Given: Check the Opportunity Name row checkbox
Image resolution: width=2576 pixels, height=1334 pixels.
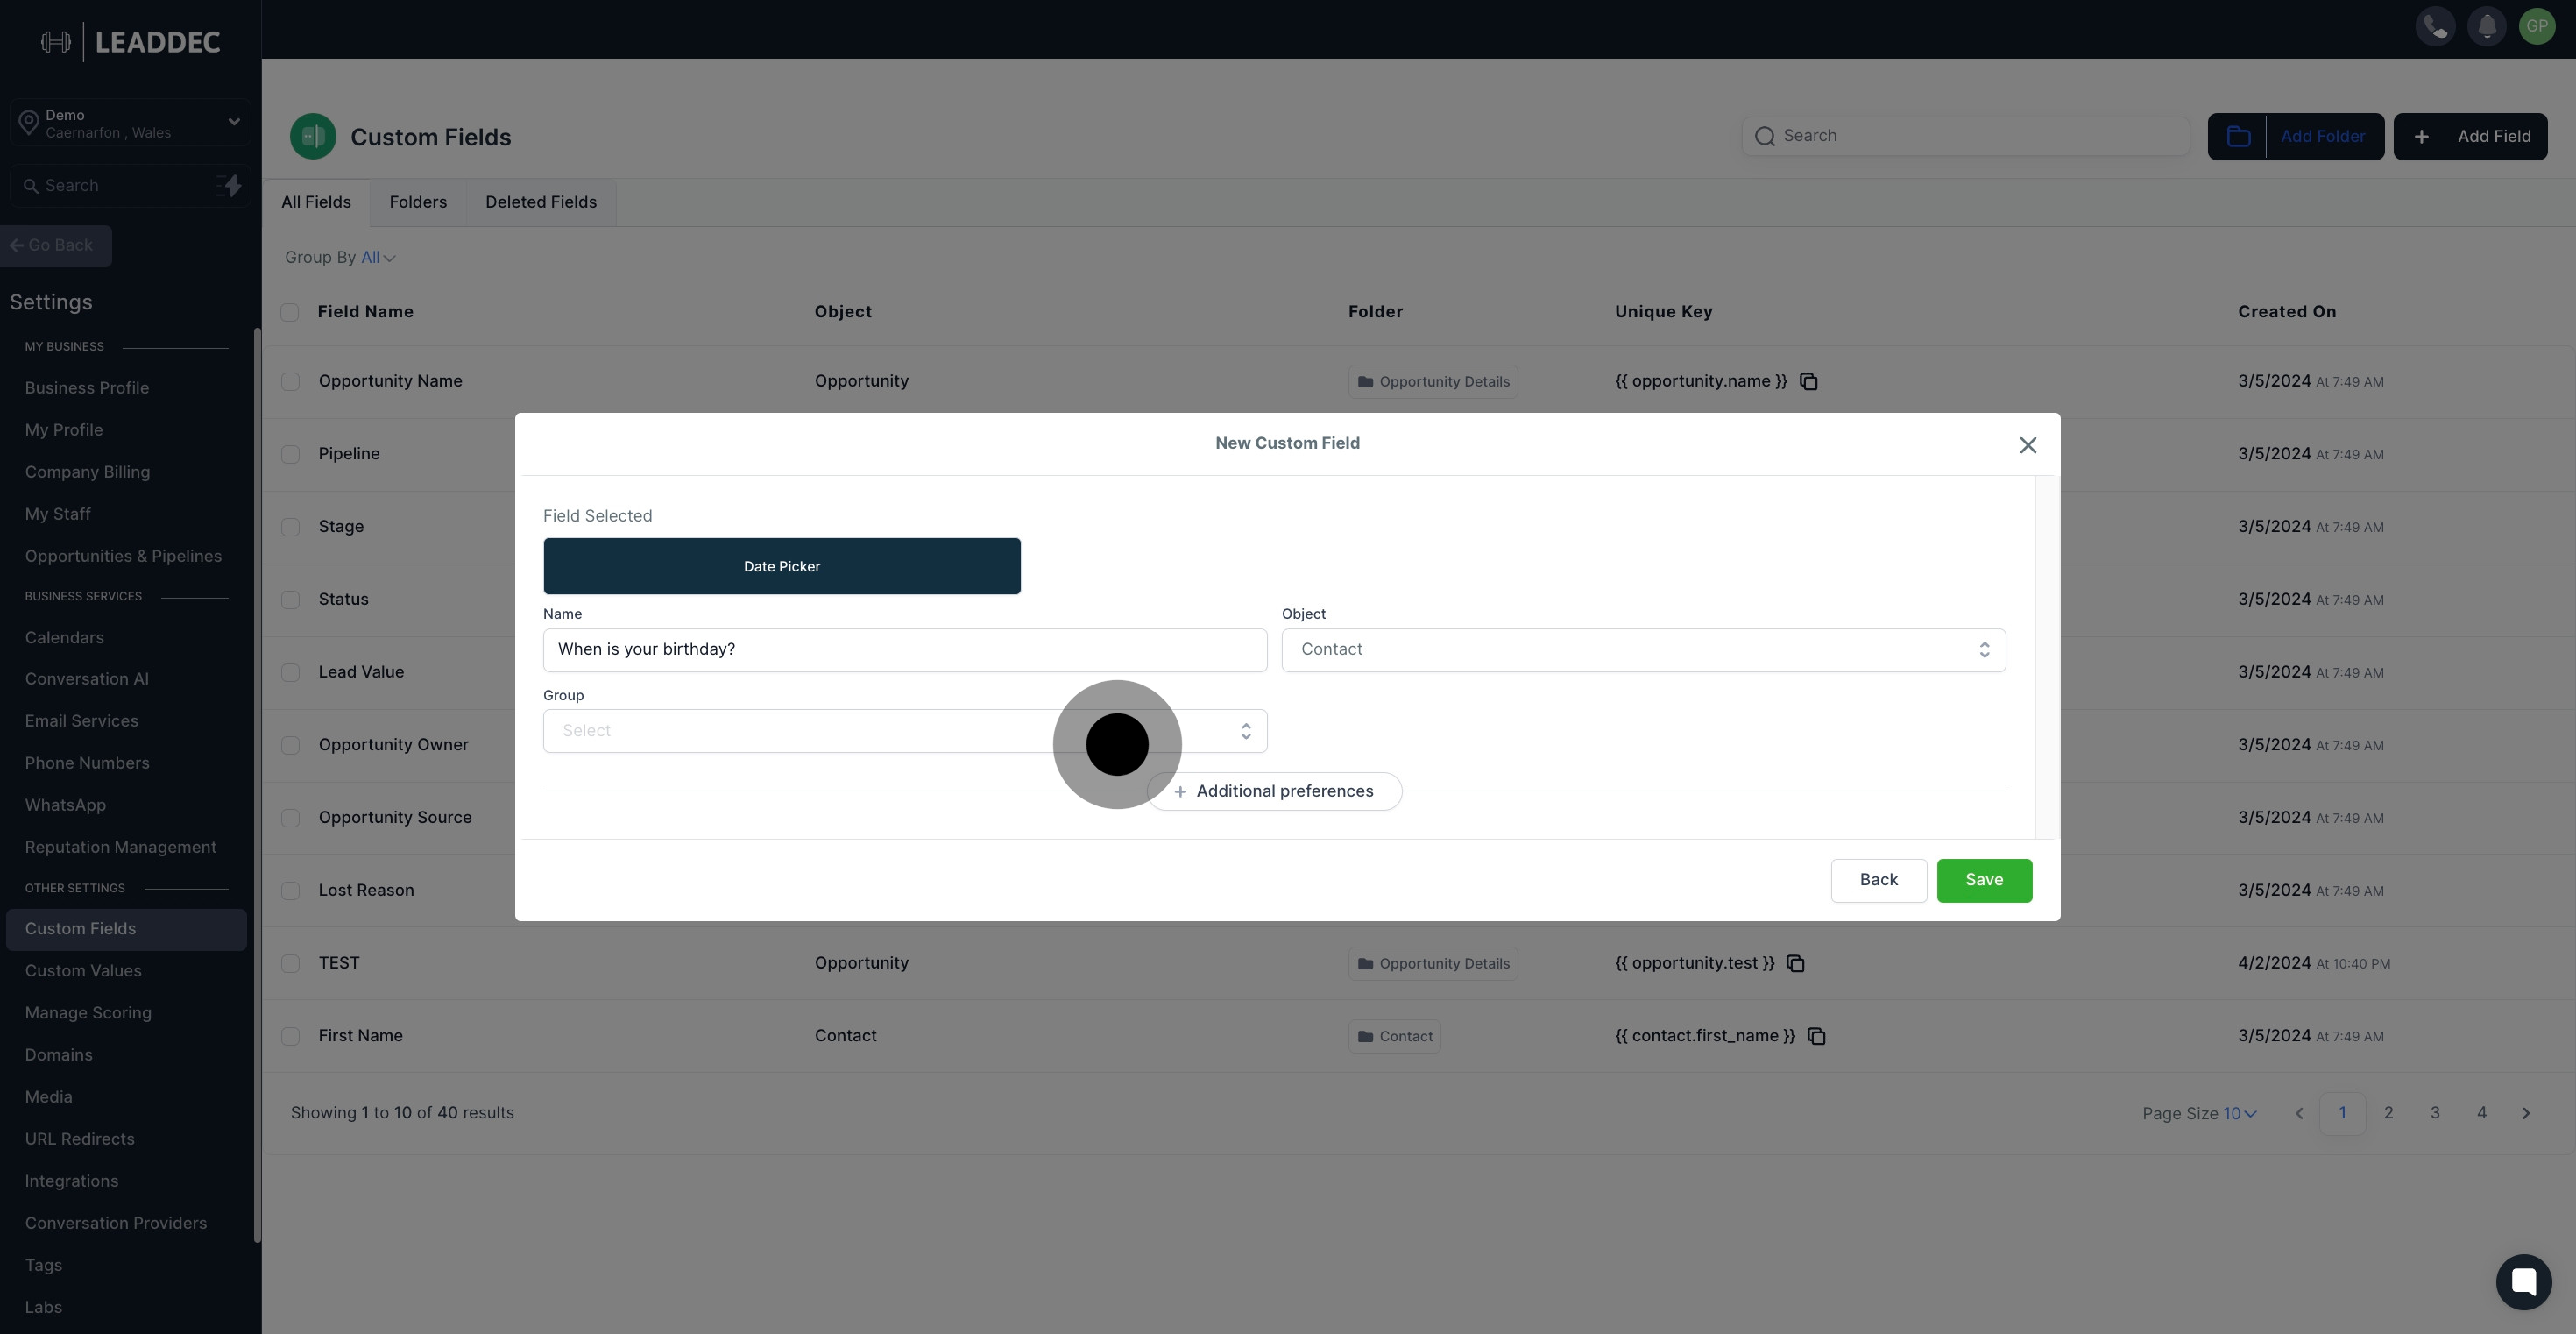Looking at the screenshot, I should pos(290,382).
